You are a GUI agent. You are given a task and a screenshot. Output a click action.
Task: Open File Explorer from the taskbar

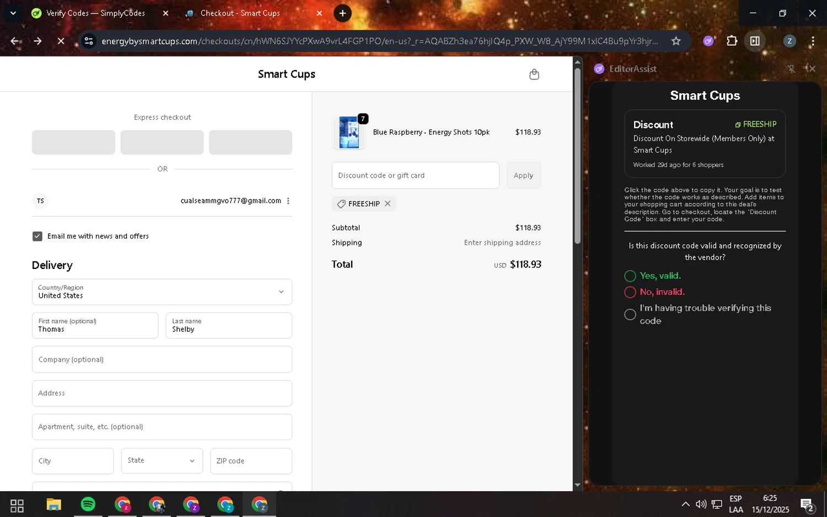tap(53, 505)
